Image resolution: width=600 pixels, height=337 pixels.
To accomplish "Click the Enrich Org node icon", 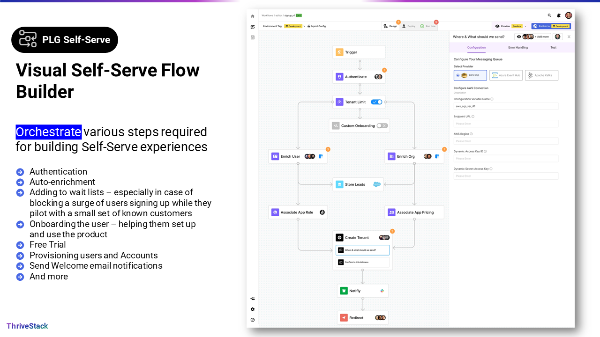I will 391,156.
